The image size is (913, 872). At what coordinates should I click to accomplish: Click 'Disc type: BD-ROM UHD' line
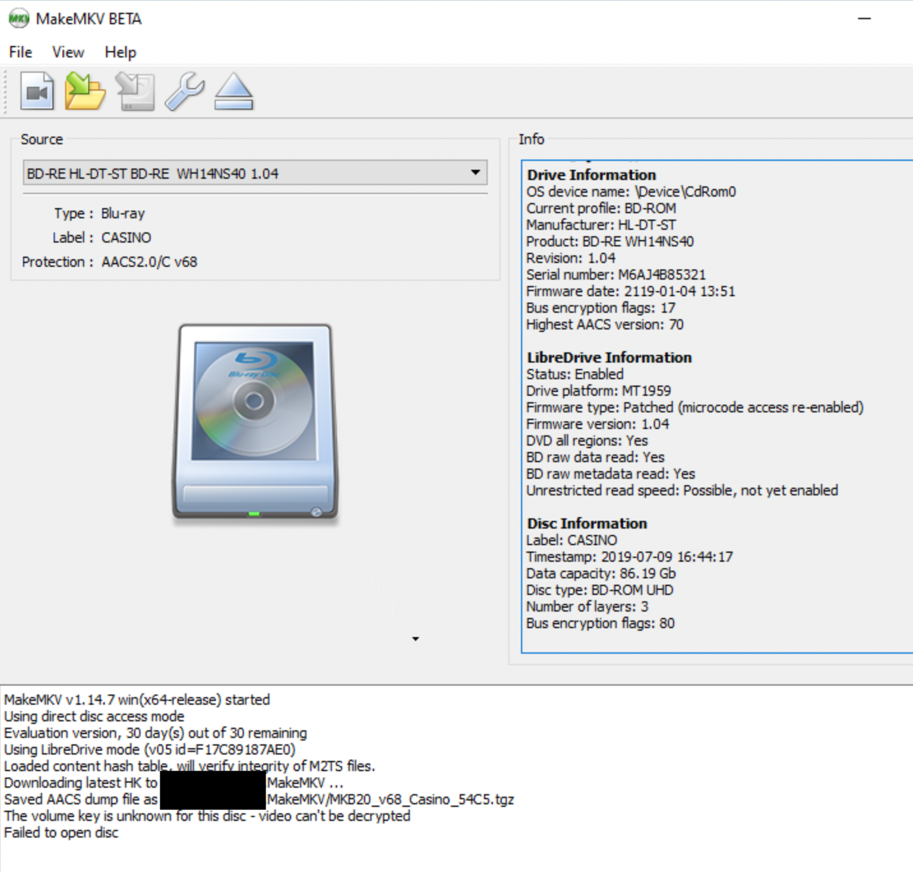click(600, 590)
